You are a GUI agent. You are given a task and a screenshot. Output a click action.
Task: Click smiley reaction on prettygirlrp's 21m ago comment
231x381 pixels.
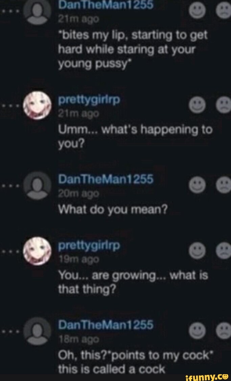(197, 105)
